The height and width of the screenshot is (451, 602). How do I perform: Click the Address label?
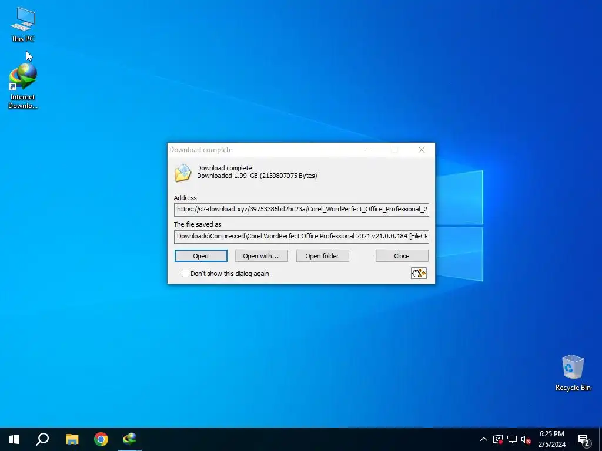click(x=185, y=198)
